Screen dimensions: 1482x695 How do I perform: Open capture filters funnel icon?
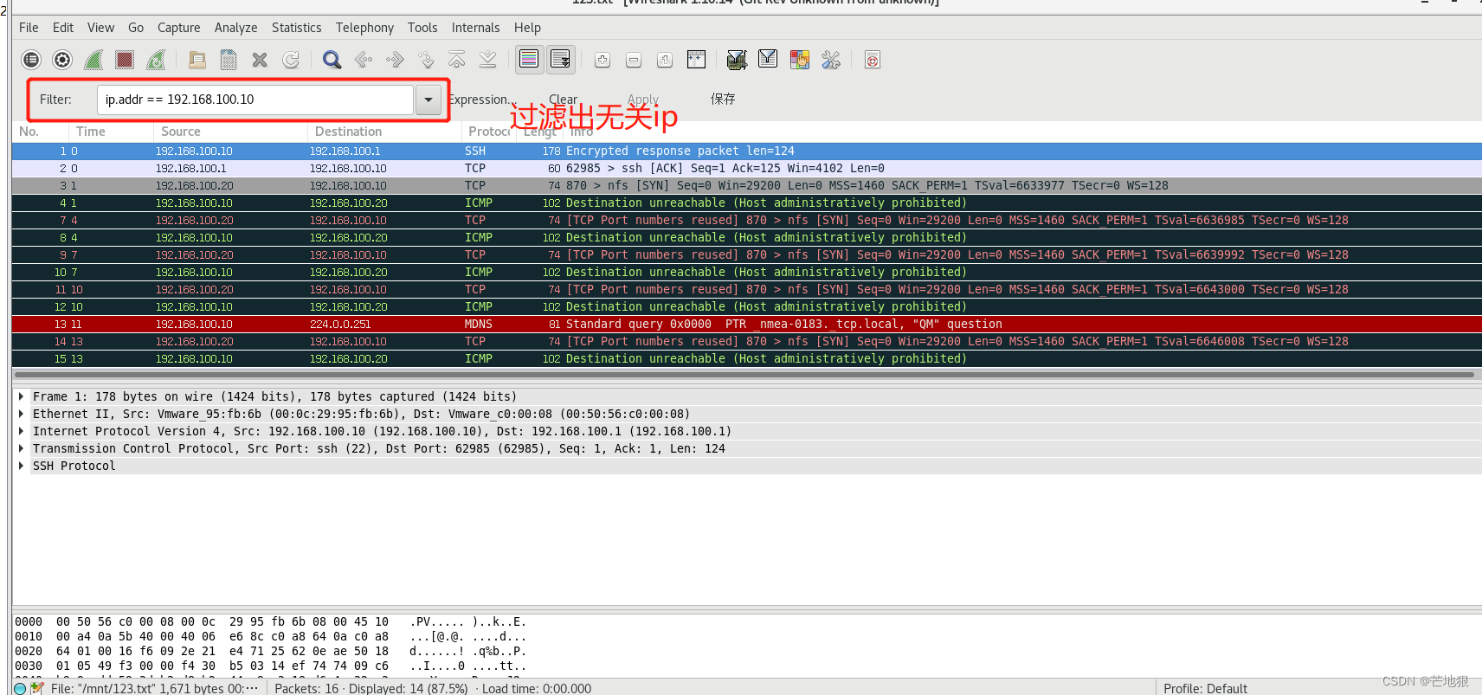coord(737,60)
